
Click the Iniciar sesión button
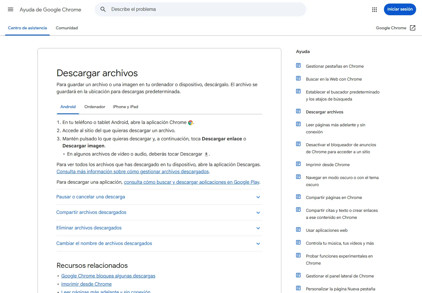tap(400, 9)
